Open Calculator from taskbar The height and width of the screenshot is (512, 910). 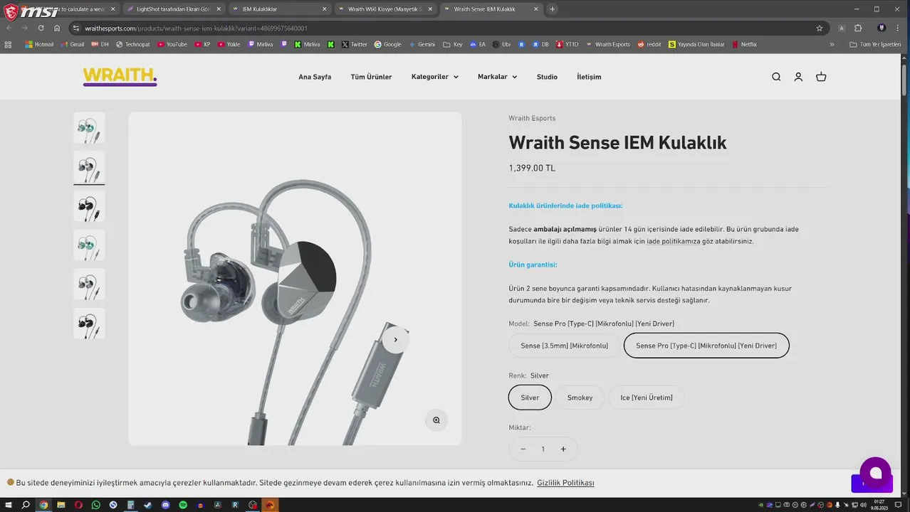[131, 506]
